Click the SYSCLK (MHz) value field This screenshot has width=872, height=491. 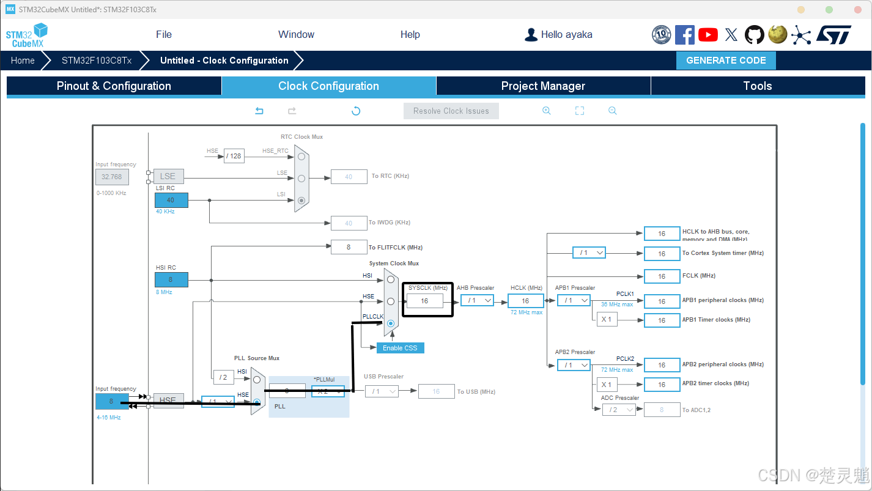tap(424, 301)
